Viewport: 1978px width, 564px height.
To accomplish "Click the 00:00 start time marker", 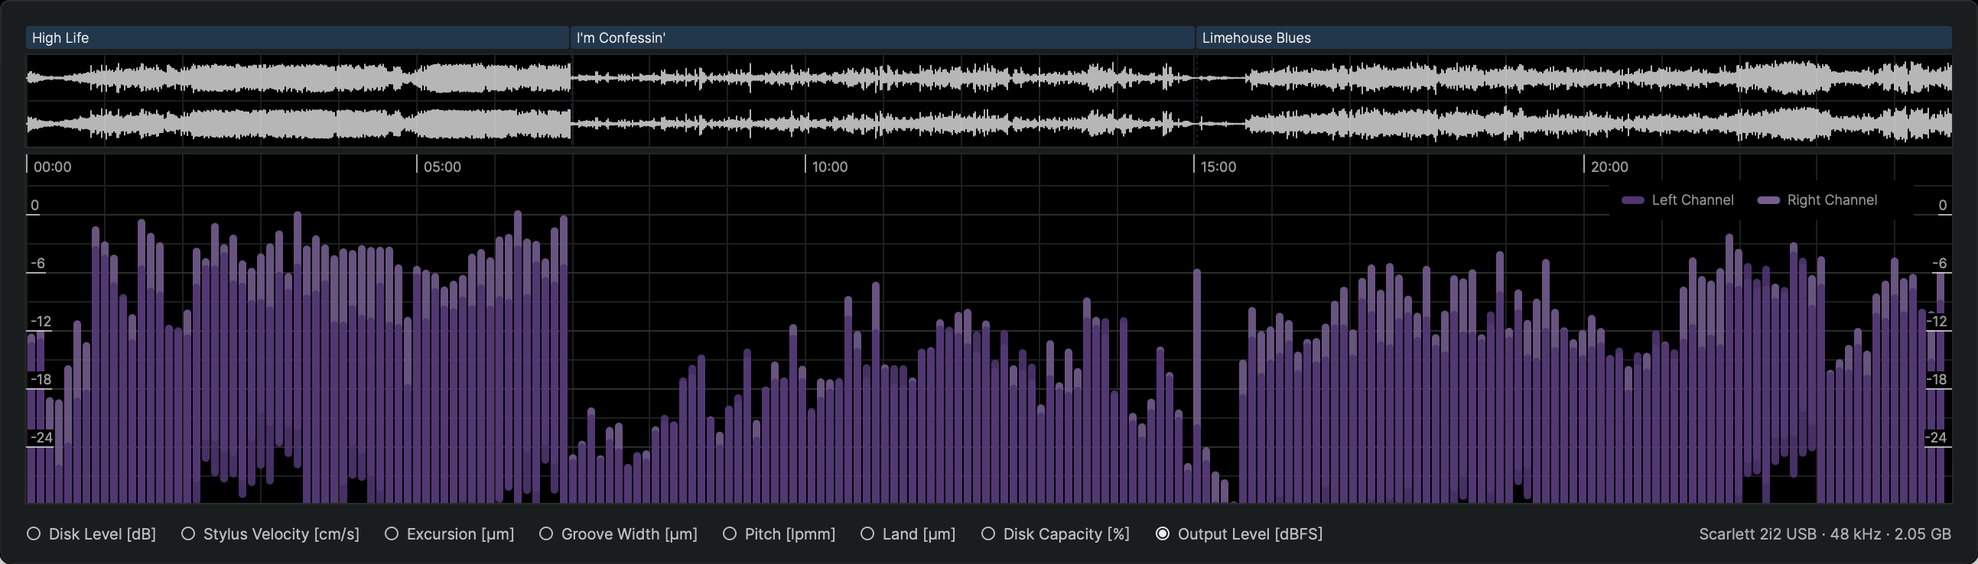I will click(52, 167).
